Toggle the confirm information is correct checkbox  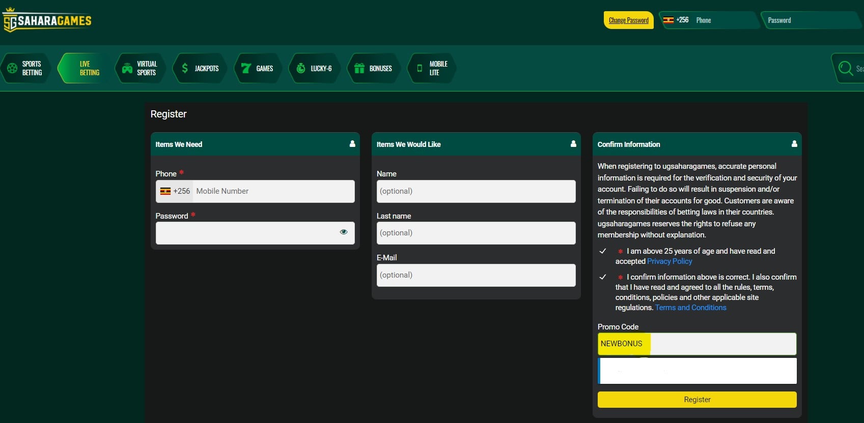(x=603, y=277)
